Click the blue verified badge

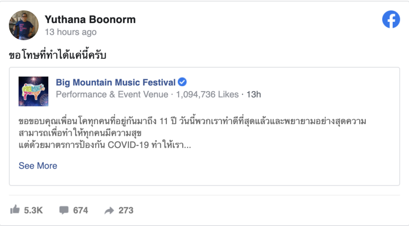click(x=182, y=82)
